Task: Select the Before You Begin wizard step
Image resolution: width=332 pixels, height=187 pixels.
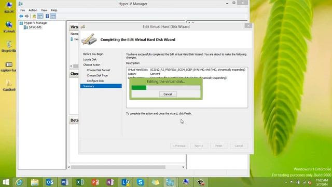Action: (93, 54)
